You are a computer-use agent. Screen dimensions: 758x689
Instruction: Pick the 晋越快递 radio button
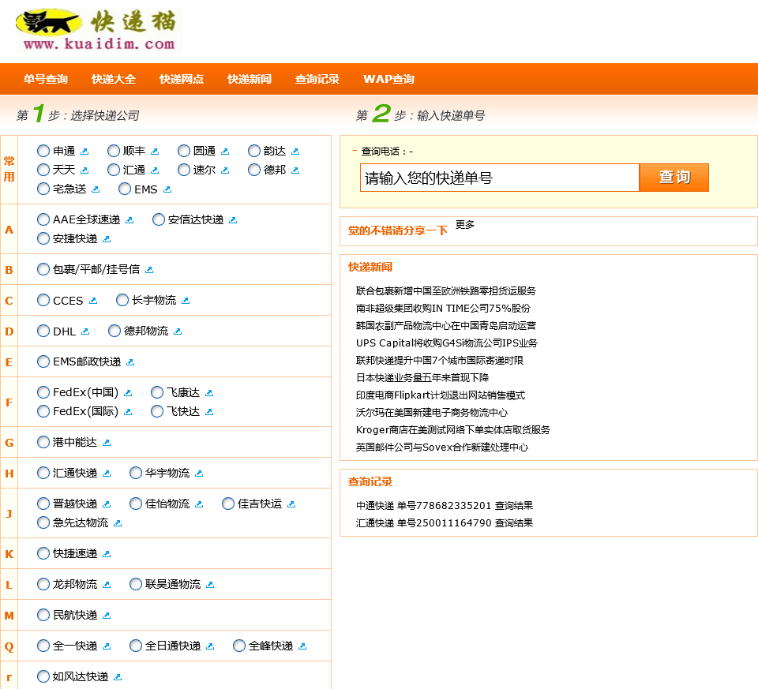(43, 504)
